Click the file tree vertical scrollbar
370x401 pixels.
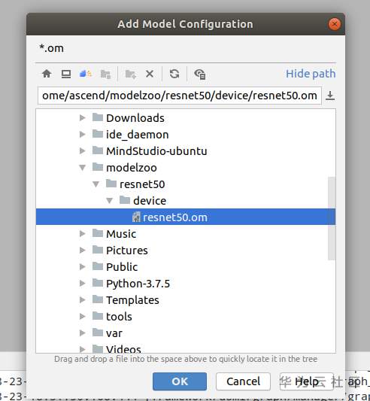pyautogui.click(x=332, y=218)
